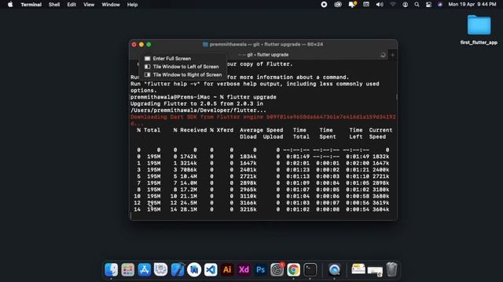
Task: Restore the second minimized window beside Trash
Action: (375, 271)
